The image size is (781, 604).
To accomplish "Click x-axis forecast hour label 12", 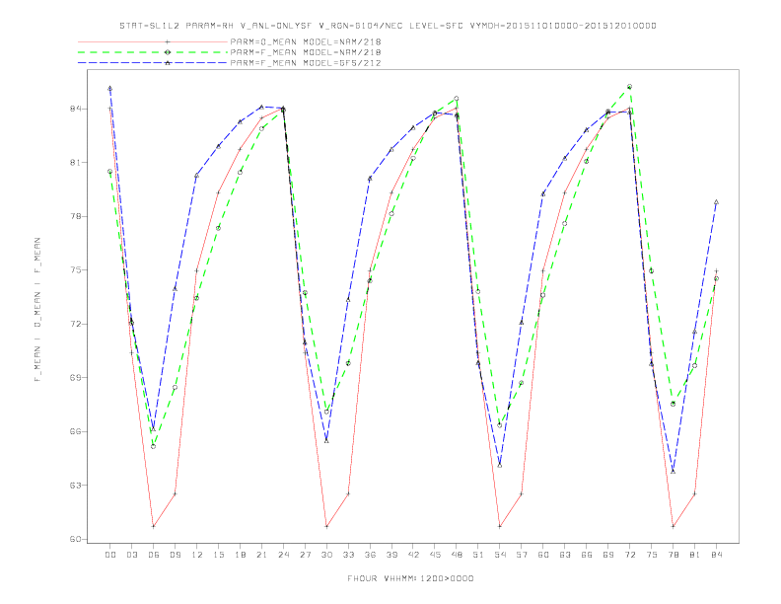I will (x=197, y=555).
